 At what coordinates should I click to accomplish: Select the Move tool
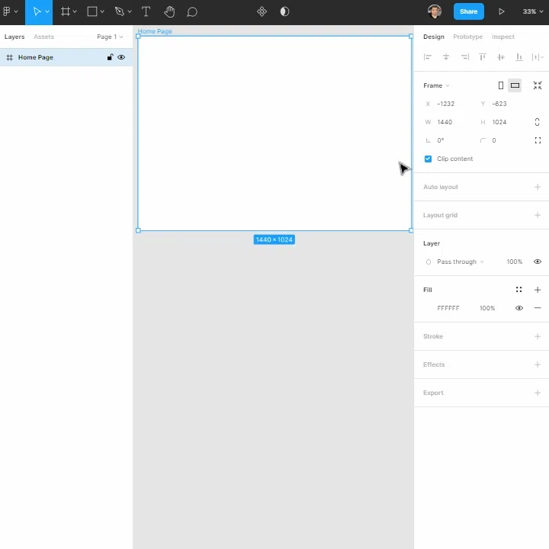pos(37,11)
